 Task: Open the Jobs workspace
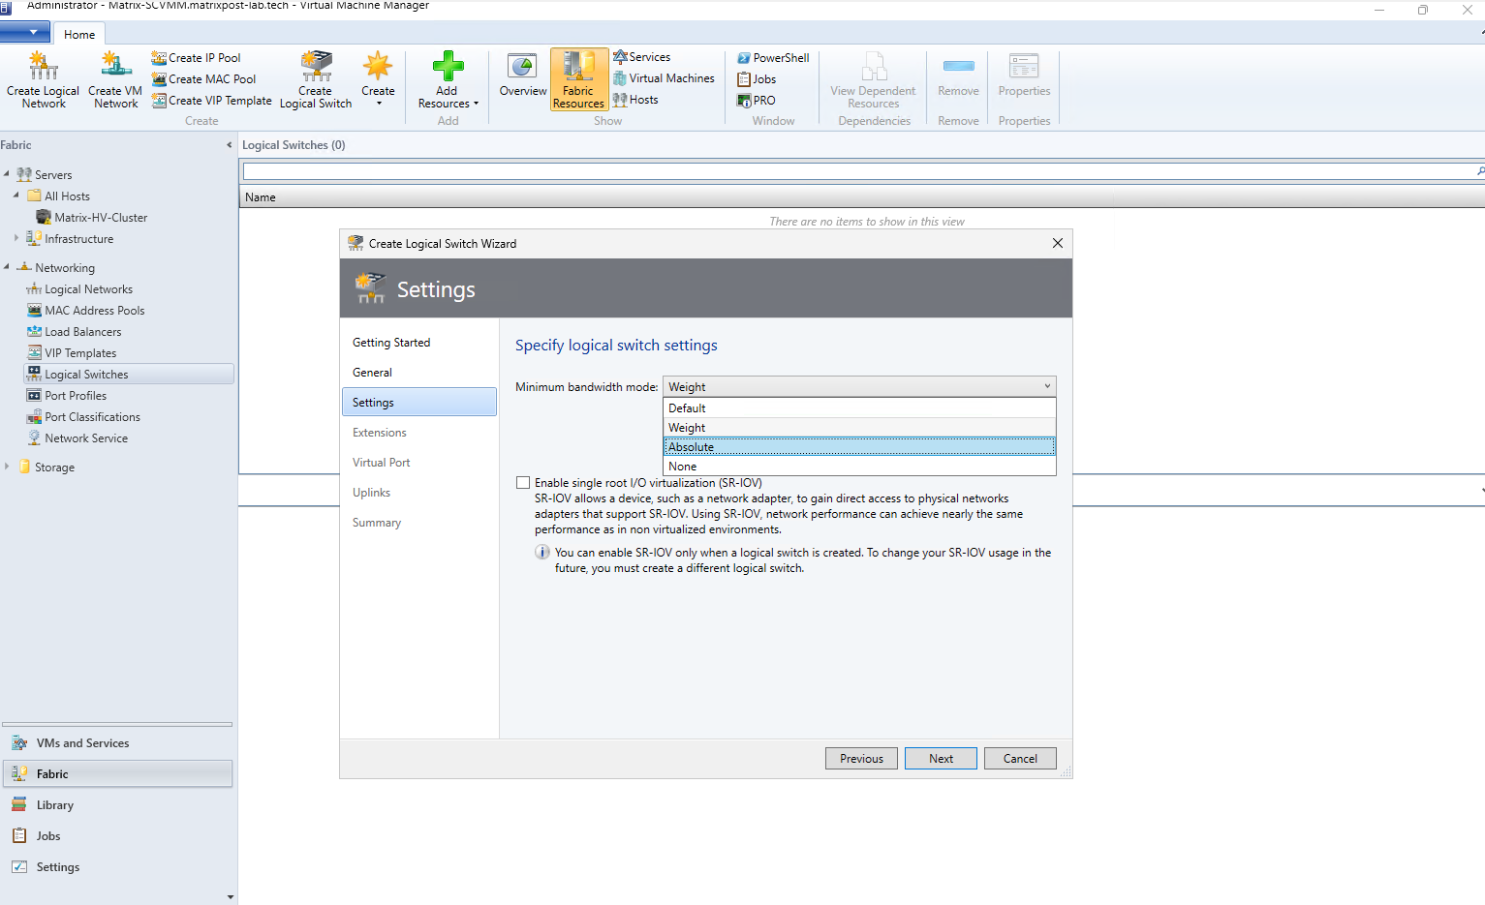coord(117,836)
